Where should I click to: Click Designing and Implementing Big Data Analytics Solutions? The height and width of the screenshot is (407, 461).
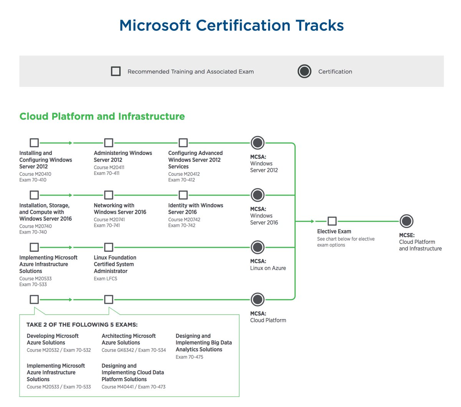click(x=204, y=343)
